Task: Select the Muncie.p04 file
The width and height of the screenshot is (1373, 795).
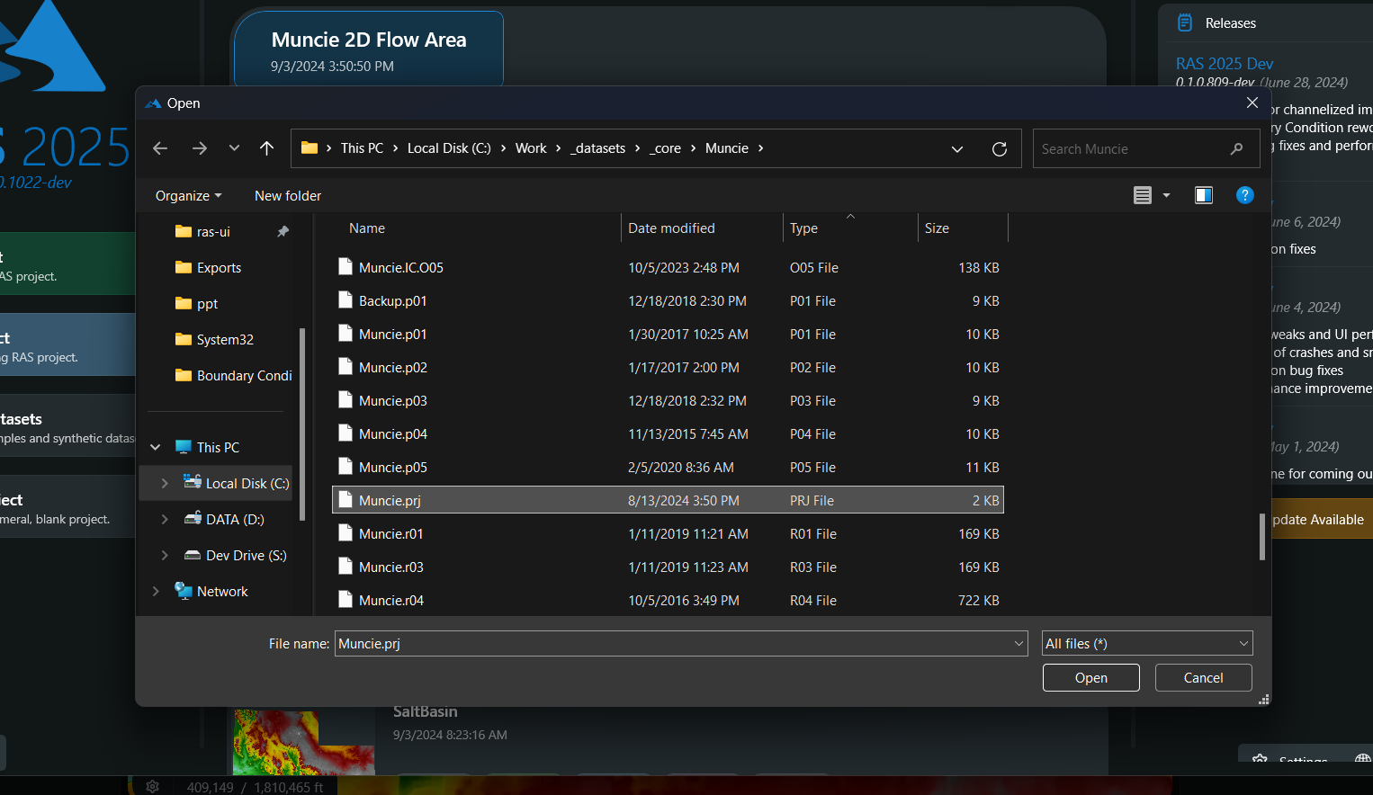Action: click(393, 434)
